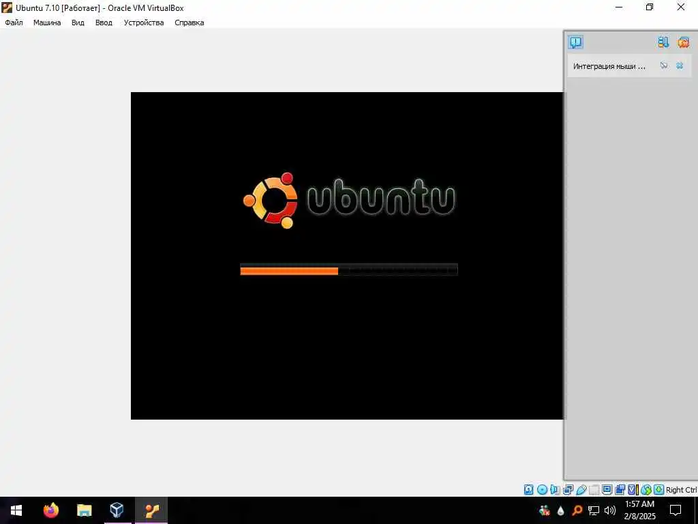Click the notification sort order icon

pyautogui.click(x=663, y=42)
